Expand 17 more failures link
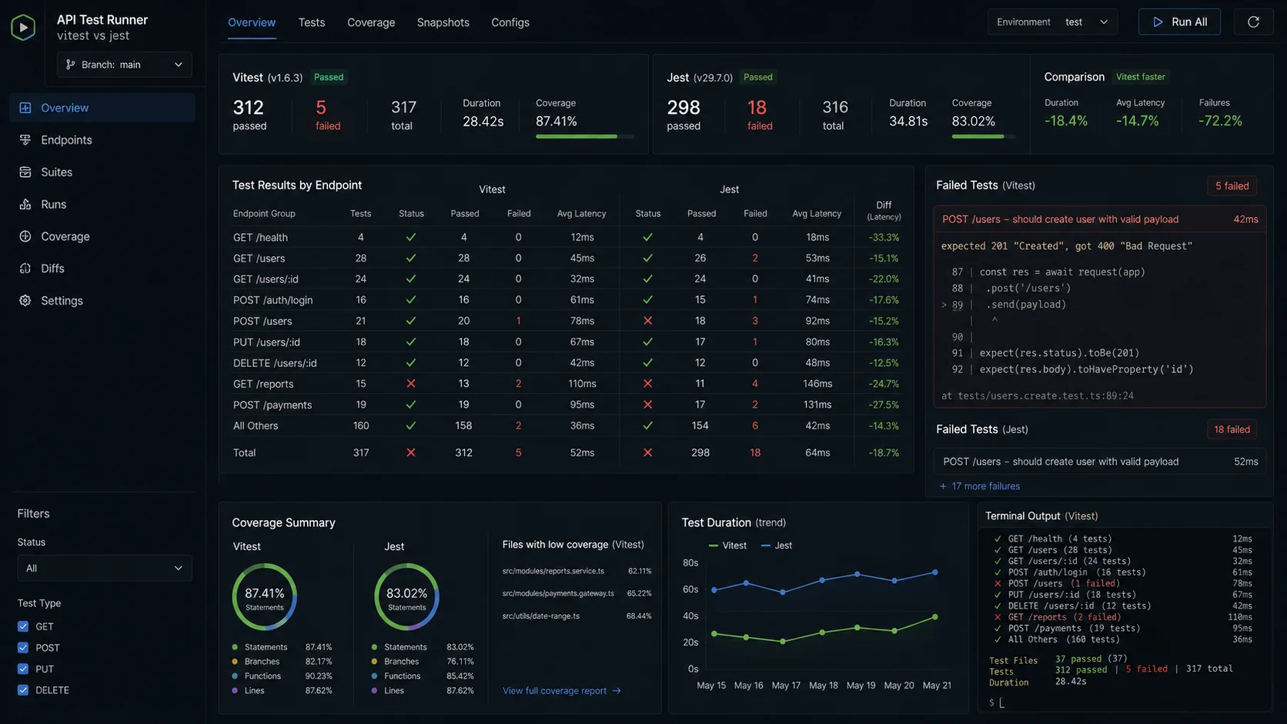This screenshot has width=1287, height=724. [980, 486]
